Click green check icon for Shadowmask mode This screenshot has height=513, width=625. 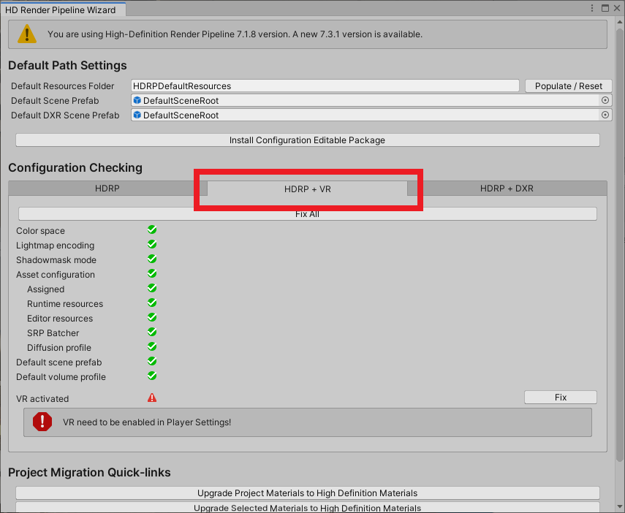(x=152, y=259)
